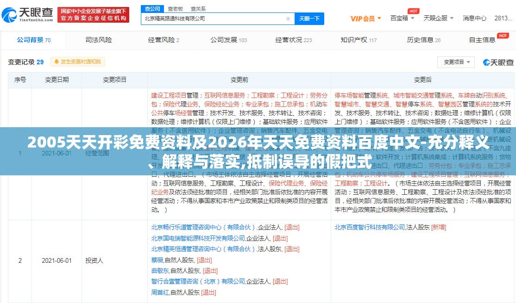Expand the 百宝箱 dropdown menu
The image size is (516, 303).
(402, 19)
